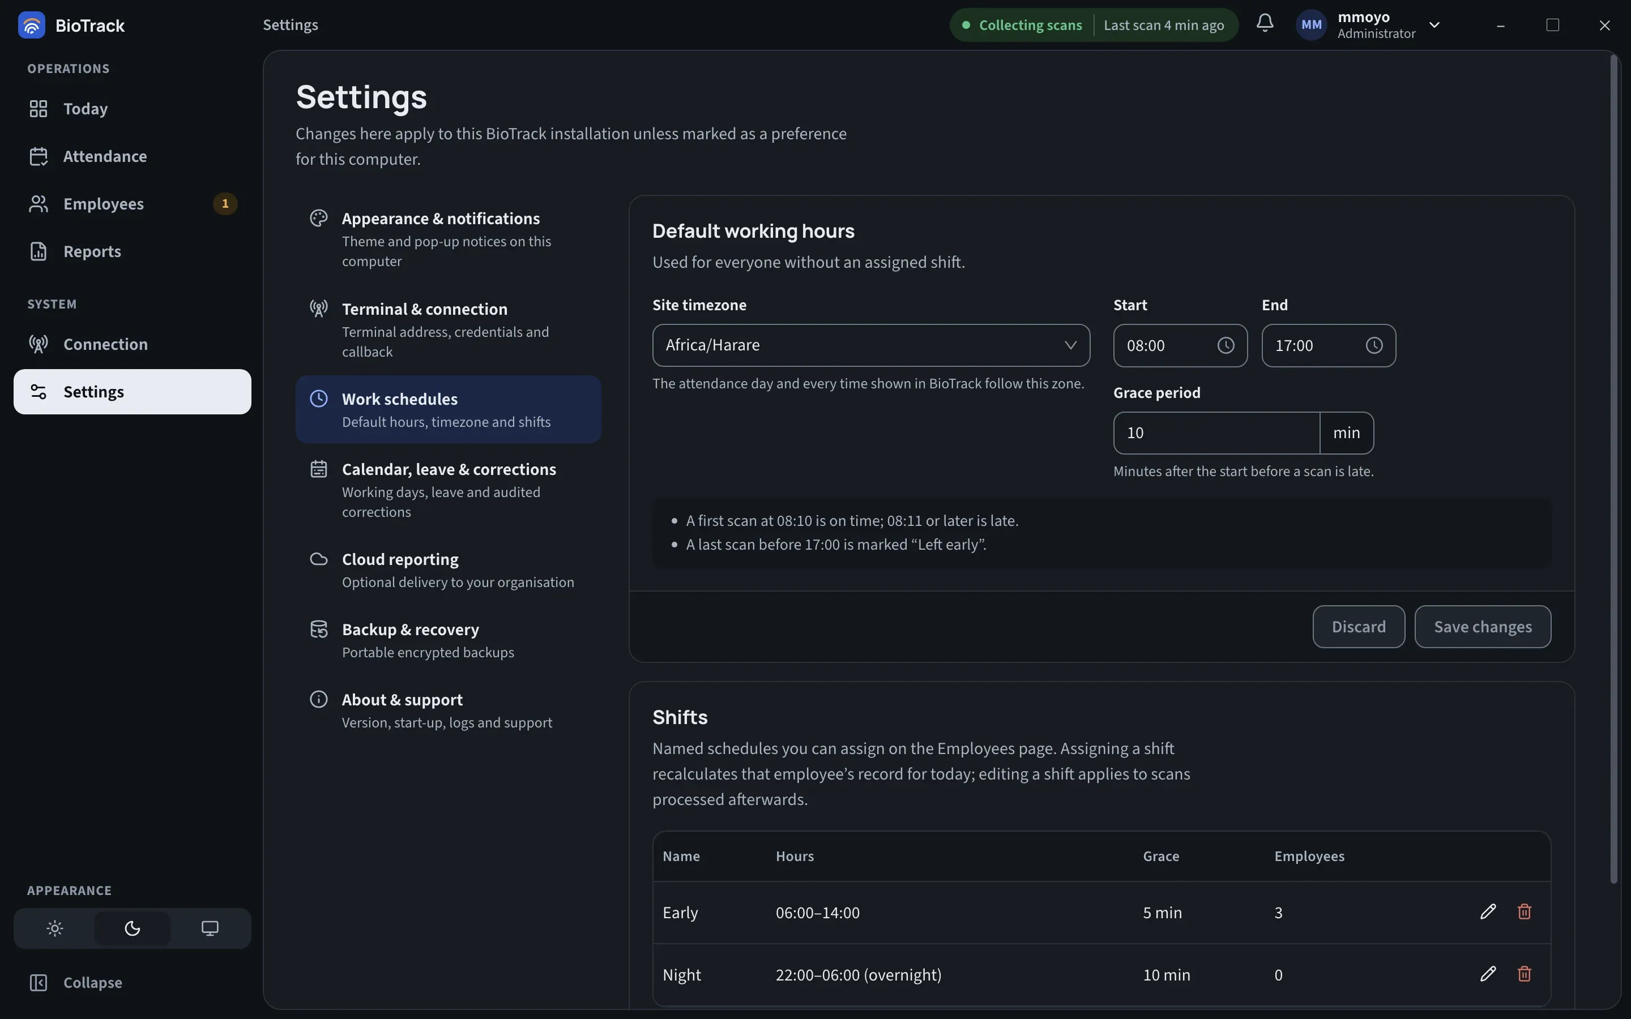
Task: Click the Collapse panel icon
Action: [39, 983]
